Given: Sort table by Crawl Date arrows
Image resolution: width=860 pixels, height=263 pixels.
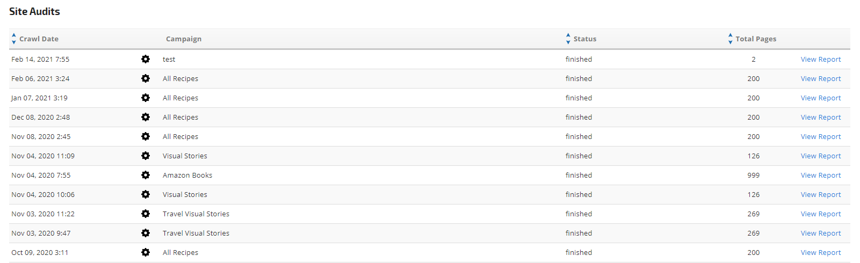Looking at the screenshot, I should pyautogui.click(x=14, y=39).
